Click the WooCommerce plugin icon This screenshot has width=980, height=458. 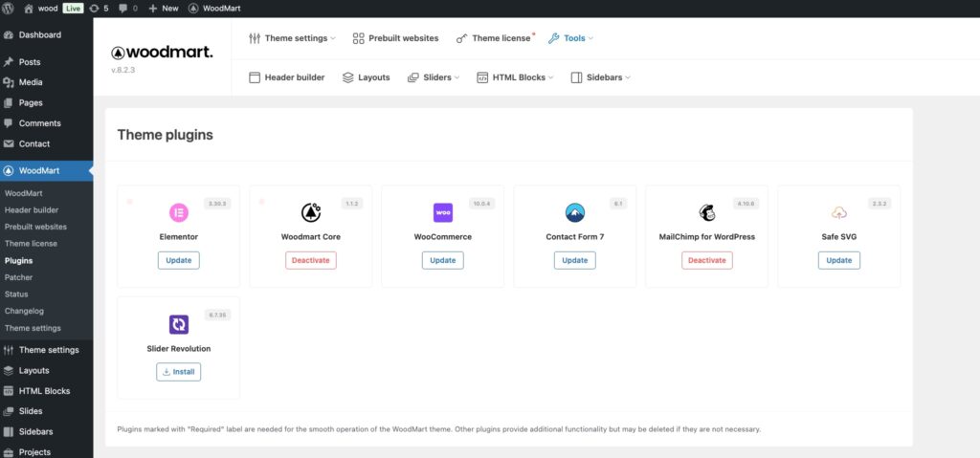443,212
